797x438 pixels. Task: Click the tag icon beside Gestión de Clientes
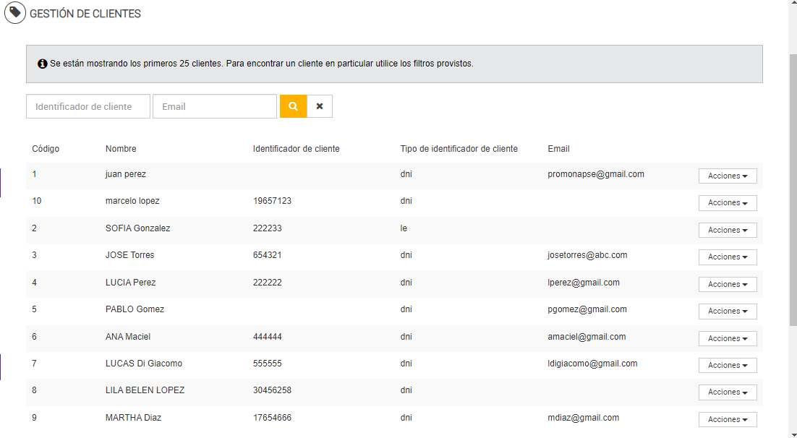[x=15, y=13]
